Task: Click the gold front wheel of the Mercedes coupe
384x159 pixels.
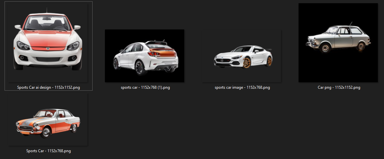Action: 247,63
